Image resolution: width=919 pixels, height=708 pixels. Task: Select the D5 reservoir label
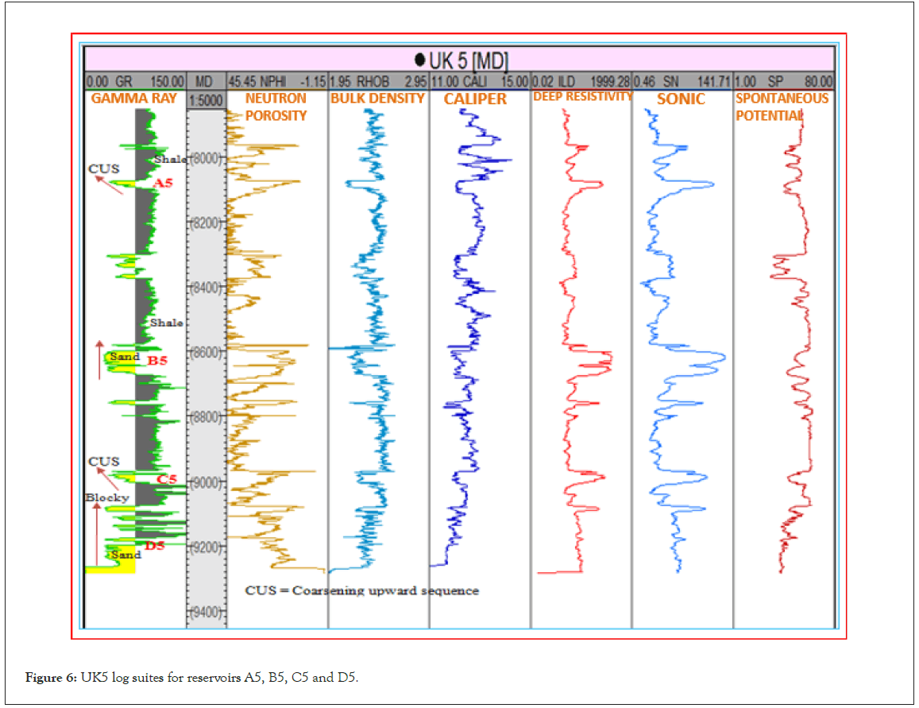tap(154, 545)
